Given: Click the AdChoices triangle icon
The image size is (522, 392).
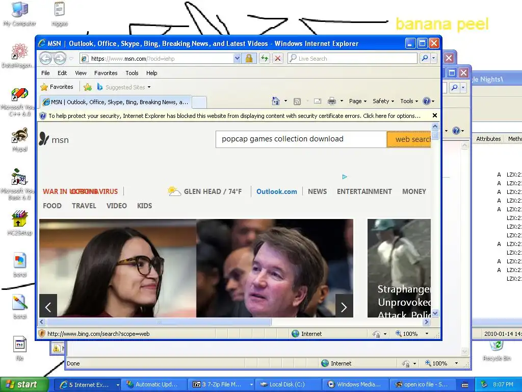Looking at the screenshot, I should click(x=345, y=177).
